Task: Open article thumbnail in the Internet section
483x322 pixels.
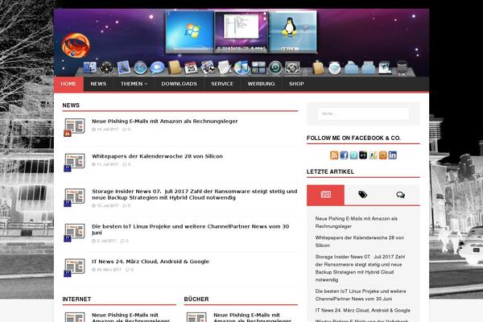Action: pyautogui.click(x=74, y=317)
